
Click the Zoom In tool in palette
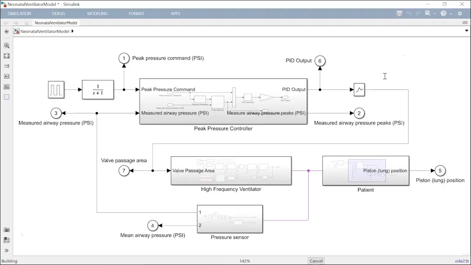coord(7,46)
